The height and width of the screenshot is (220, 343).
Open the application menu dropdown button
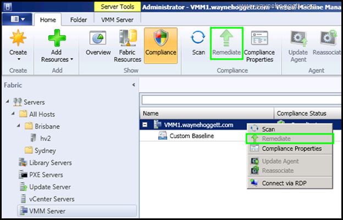pyautogui.click(x=18, y=19)
